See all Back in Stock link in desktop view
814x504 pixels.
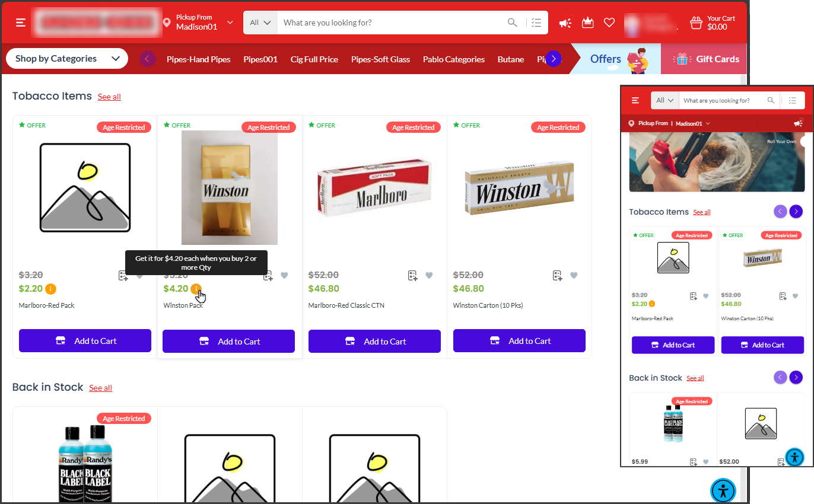click(x=100, y=388)
